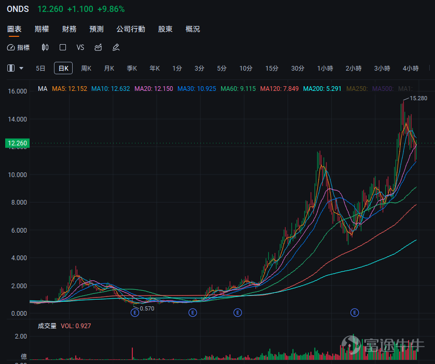Click MA120: 7.849 legend value
The width and height of the screenshot is (435, 364).
pos(279,89)
